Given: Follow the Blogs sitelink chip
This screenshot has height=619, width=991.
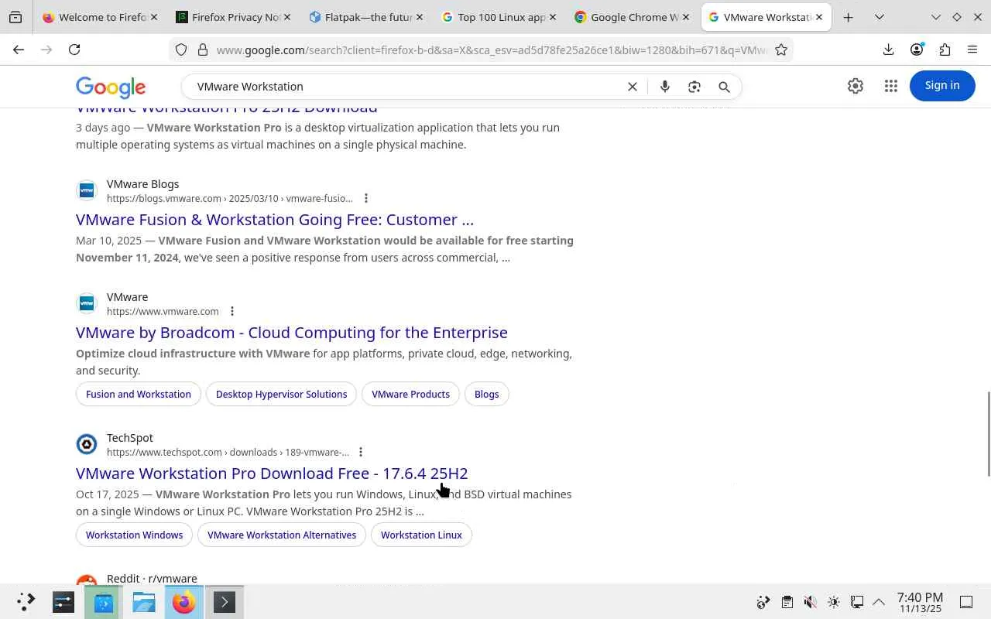Looking at the screenshot, I should (486, 394).
